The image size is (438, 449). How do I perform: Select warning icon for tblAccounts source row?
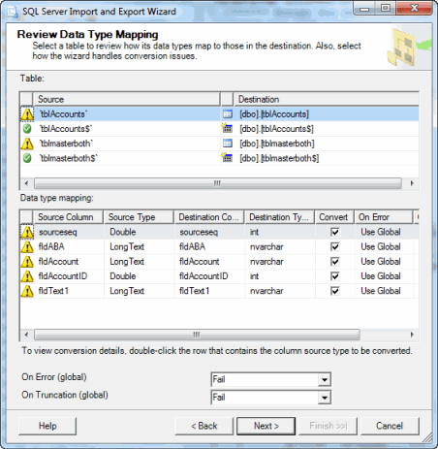(27, 114)
